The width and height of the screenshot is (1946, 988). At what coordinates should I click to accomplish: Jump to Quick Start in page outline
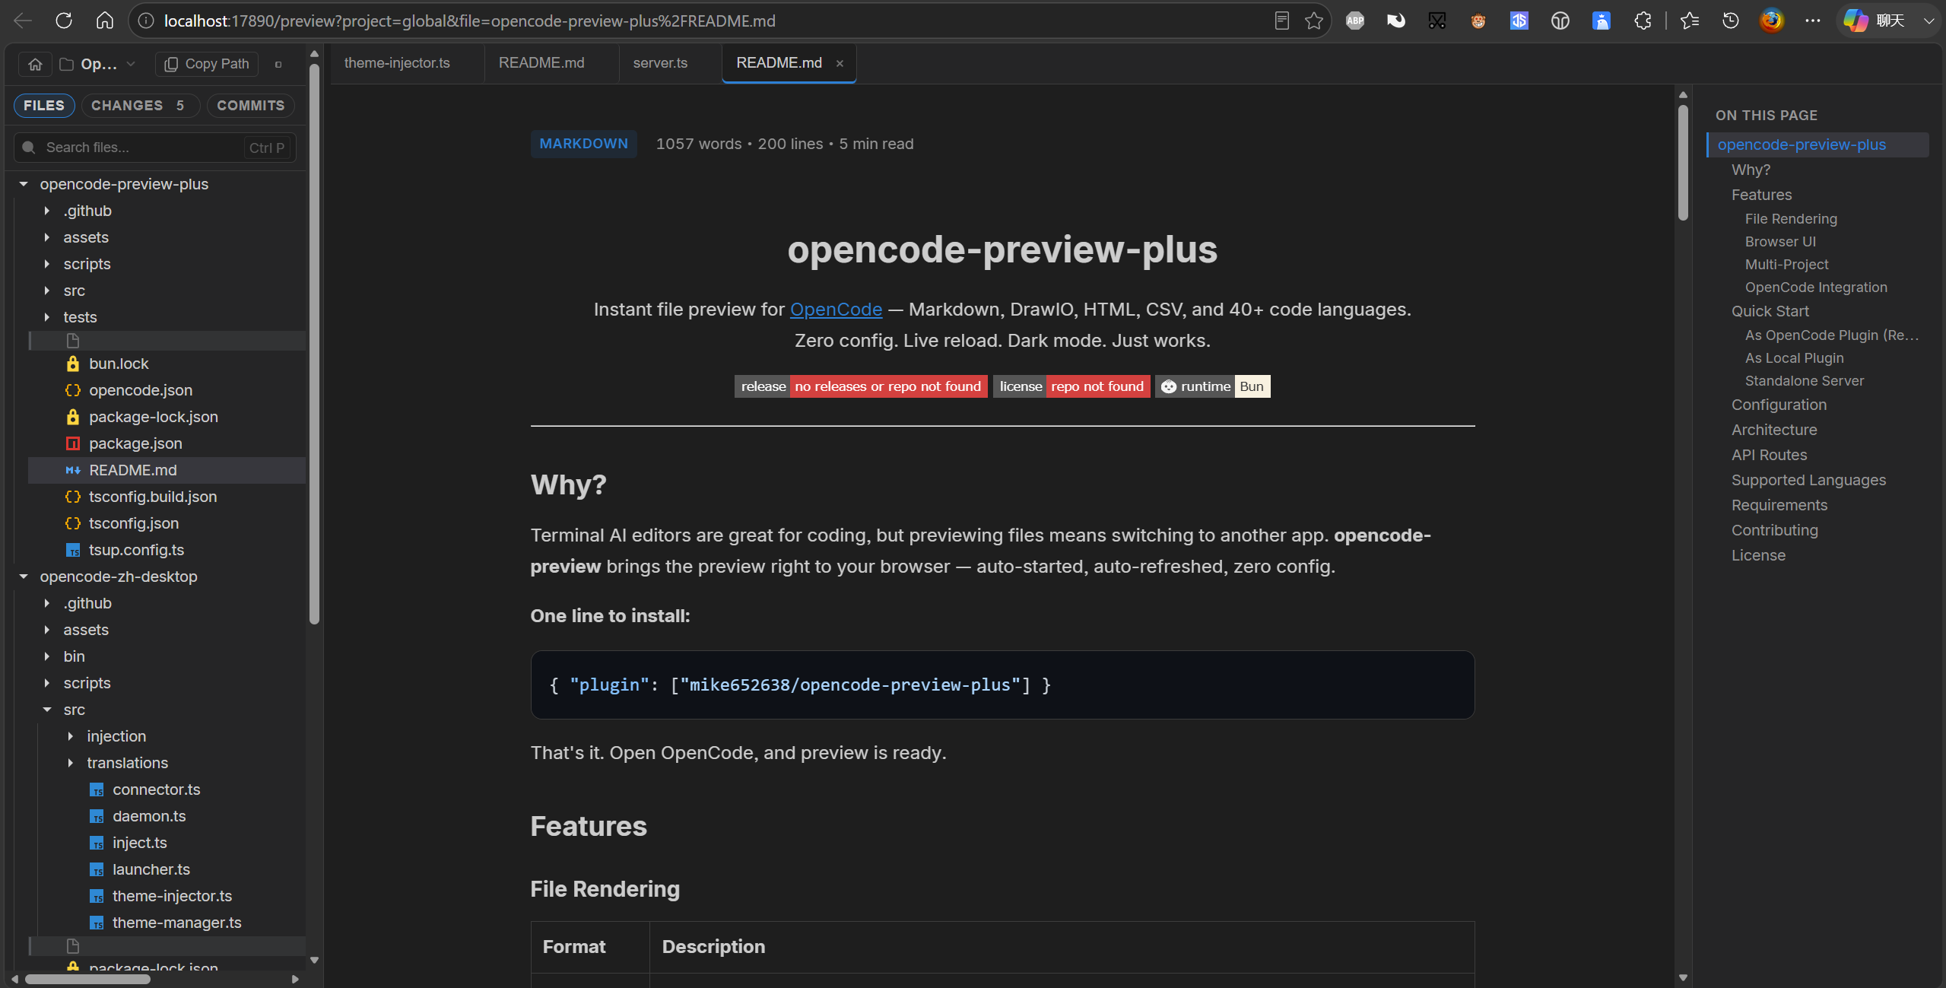[1770, 311]
